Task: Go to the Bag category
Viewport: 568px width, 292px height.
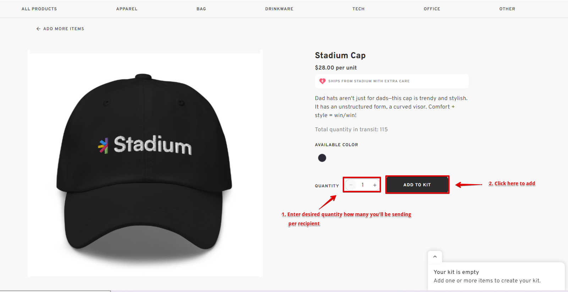Action: click(201, 9)
